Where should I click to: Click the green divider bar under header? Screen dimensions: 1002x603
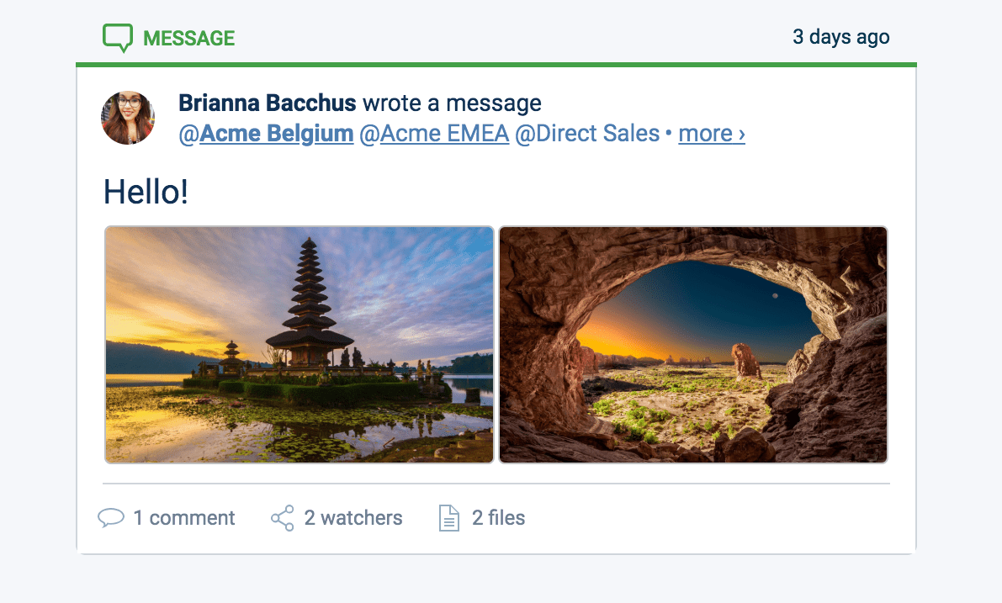(496, 64)
